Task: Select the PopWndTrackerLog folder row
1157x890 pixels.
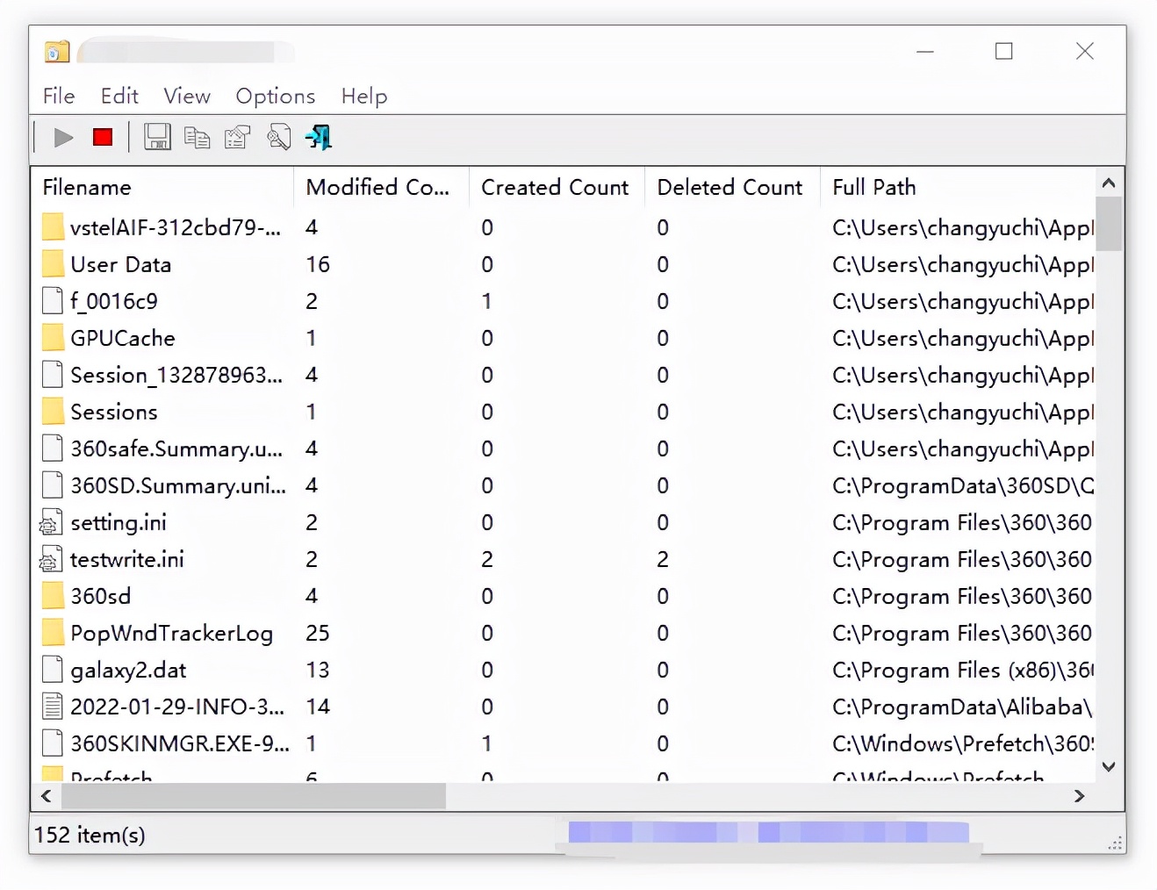Action: pos(171,633)
